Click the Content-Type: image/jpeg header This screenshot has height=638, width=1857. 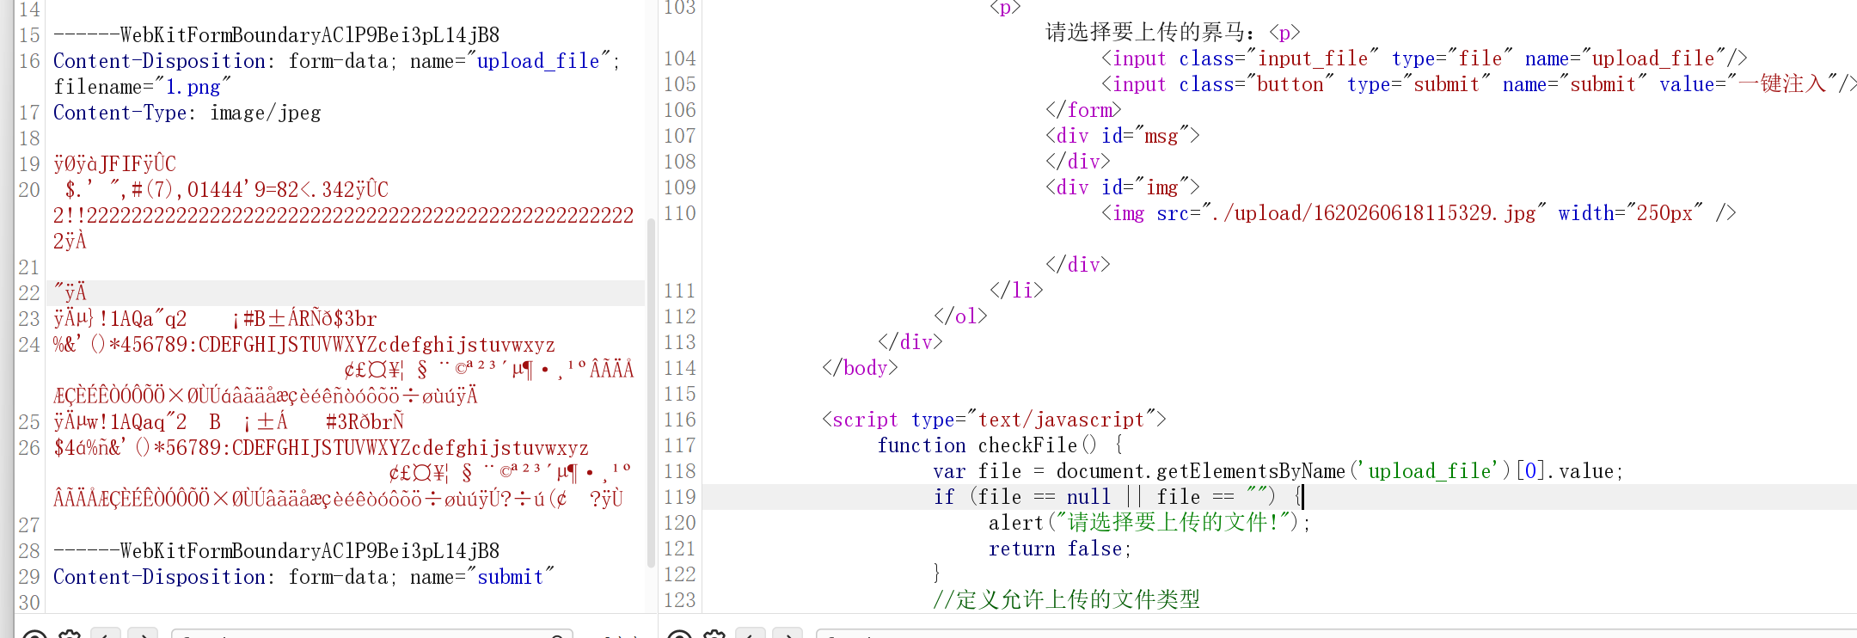(x=187, y=113)
